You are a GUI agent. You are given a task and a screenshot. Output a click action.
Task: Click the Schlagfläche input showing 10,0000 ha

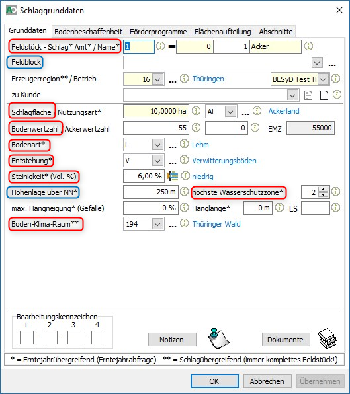tap(156, 111)
